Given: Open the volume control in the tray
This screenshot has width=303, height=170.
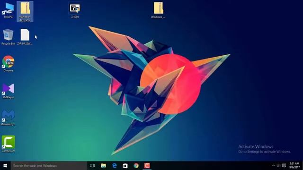Looking at the screenshot, I should click(x=278, y=166).
